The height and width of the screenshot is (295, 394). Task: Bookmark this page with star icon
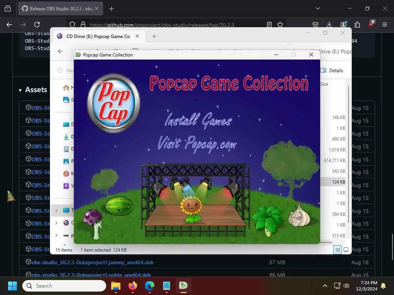[280, 25]
